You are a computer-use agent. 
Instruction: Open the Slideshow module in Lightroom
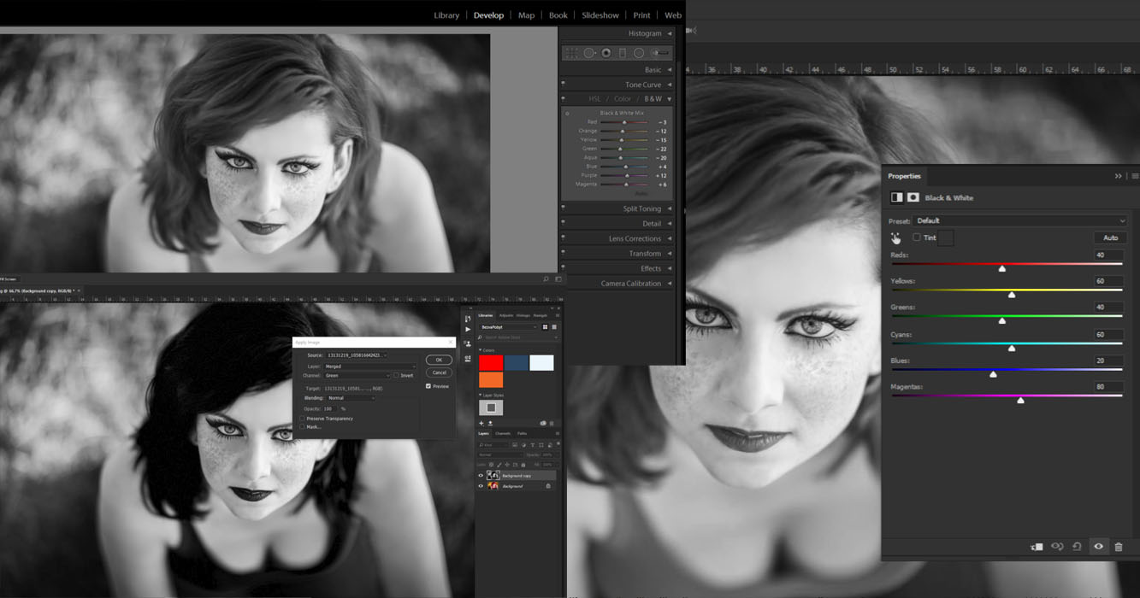600,15
